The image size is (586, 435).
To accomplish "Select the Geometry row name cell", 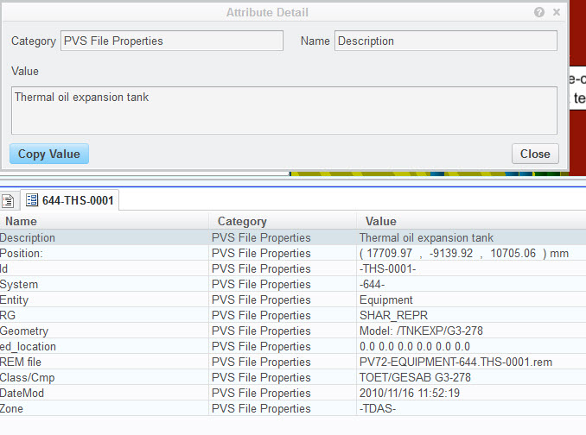I will tap(105, 331).
